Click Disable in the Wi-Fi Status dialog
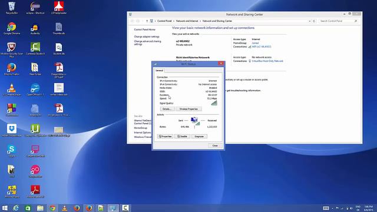This screenshot has height=212, width=377. pos(182,136)
